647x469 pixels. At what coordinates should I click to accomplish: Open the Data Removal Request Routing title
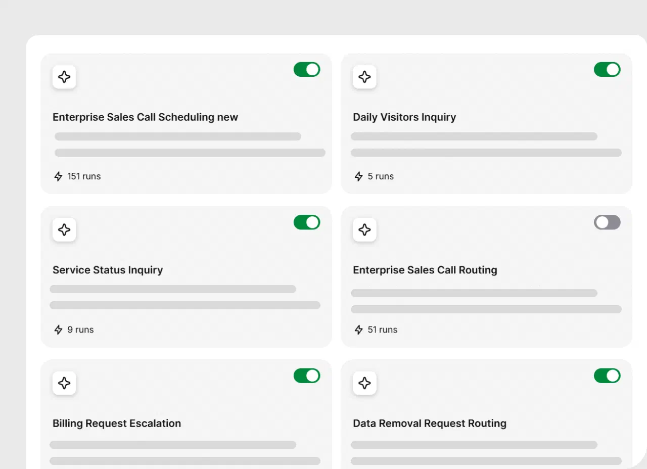[x=430, y=424]
